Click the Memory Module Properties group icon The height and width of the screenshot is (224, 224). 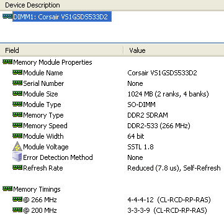click(x=7, y=62)
